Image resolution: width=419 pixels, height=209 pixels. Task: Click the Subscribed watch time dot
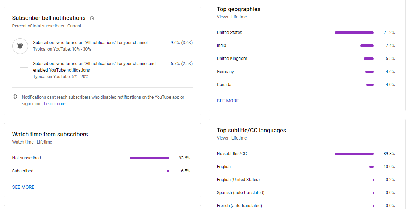point(168,171)
